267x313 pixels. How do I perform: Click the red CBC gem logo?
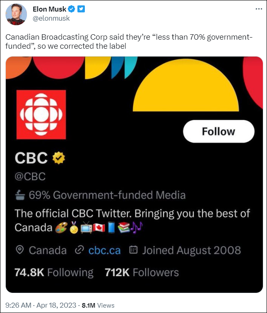tap(41, 114)
